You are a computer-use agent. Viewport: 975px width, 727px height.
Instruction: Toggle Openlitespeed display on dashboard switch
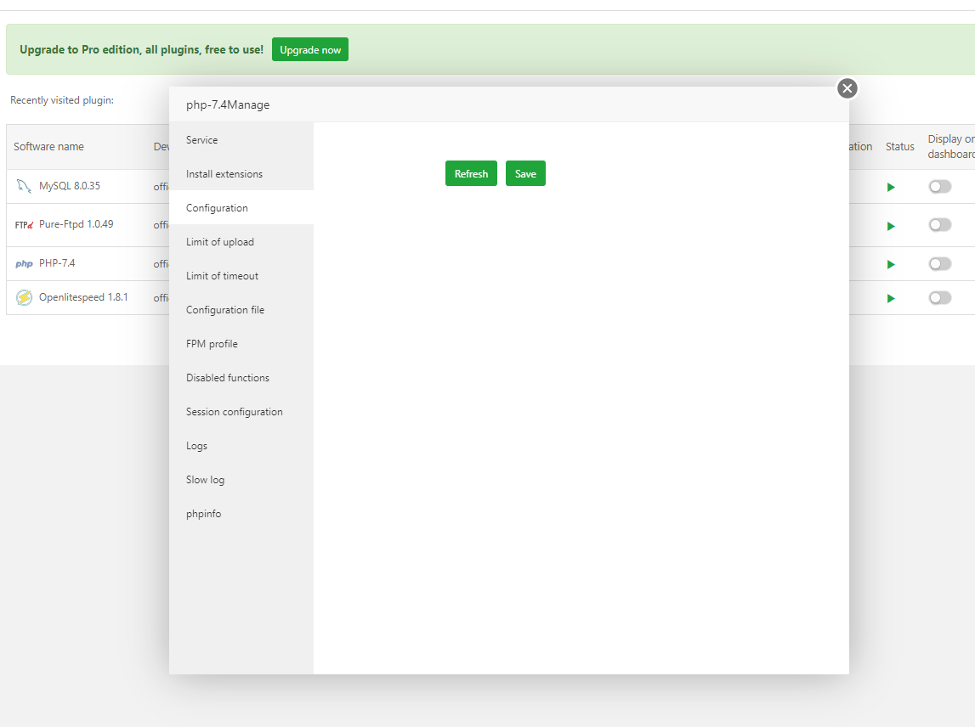(939, 297)
